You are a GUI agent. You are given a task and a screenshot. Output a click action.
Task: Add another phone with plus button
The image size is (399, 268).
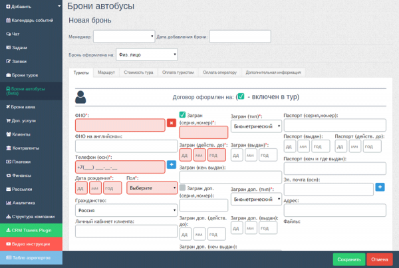pos(172,165)
